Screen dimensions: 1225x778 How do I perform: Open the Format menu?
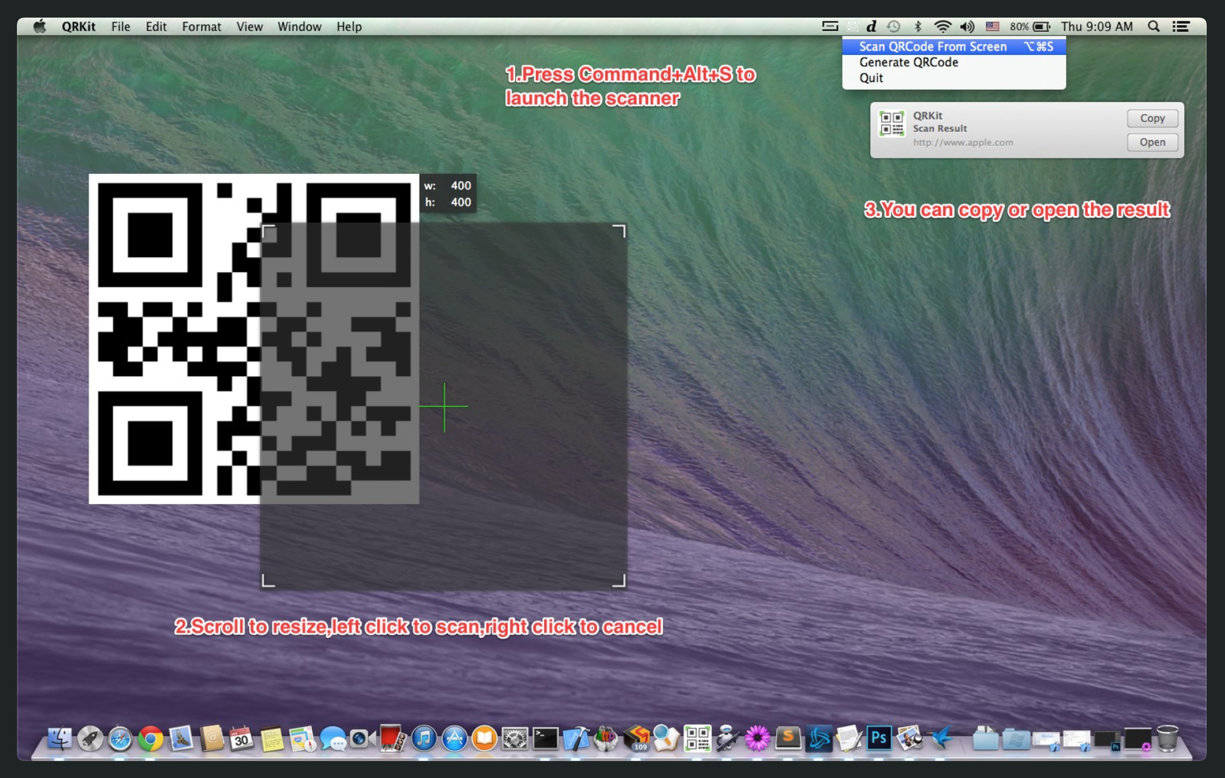(x=201, y=26)
